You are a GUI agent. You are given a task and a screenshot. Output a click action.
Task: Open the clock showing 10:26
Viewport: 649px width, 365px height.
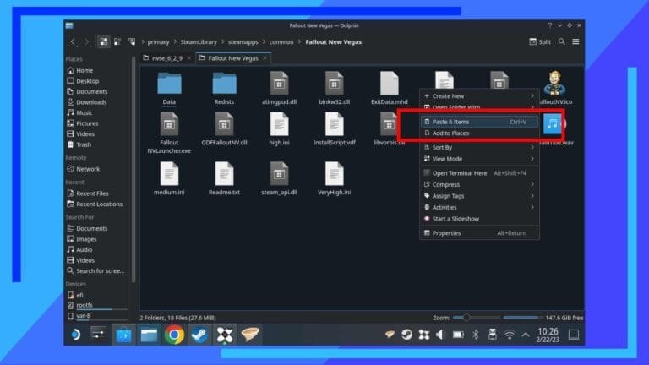548,335
